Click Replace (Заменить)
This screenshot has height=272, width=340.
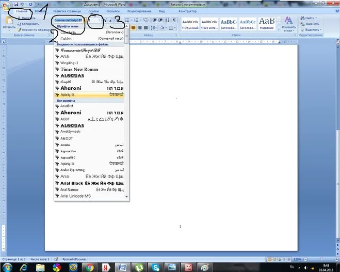click(x=310, y=24)
